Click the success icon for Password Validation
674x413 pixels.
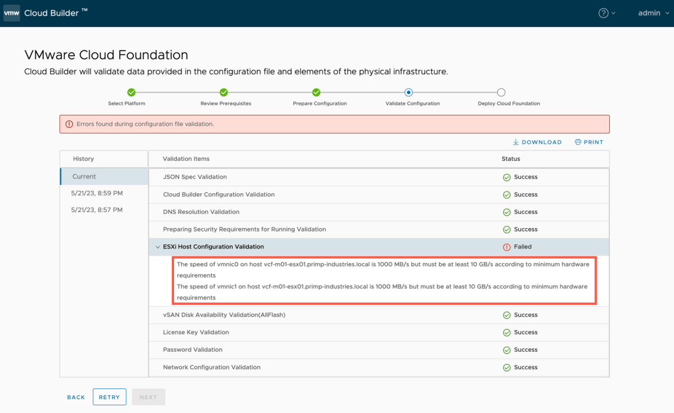507,350
